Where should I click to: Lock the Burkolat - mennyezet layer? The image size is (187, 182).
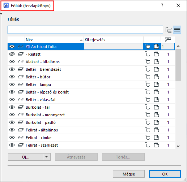pos(148,115)
